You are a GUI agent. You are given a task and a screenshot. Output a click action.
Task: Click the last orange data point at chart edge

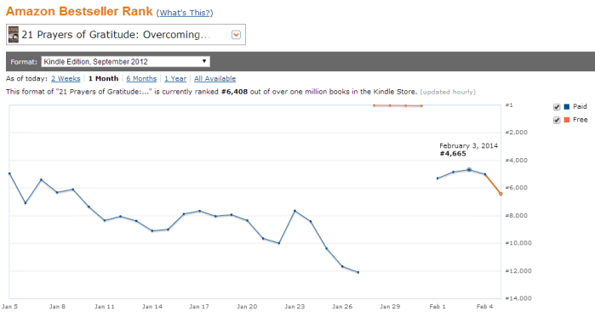(x=501, y=194)
